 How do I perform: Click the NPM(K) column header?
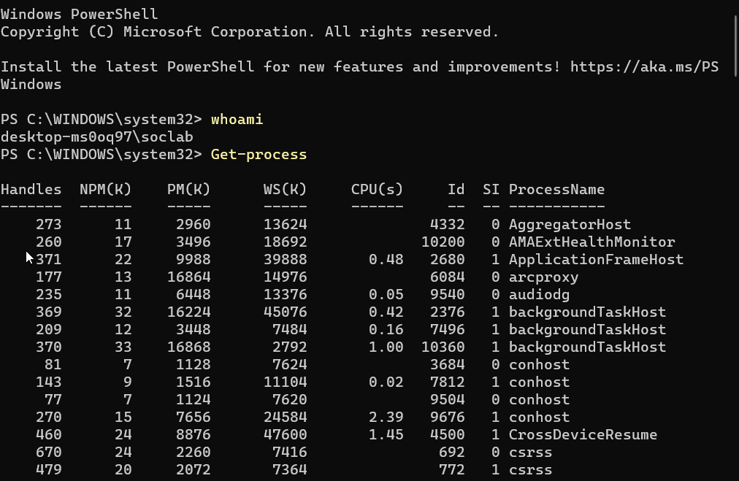click(106, 189)
